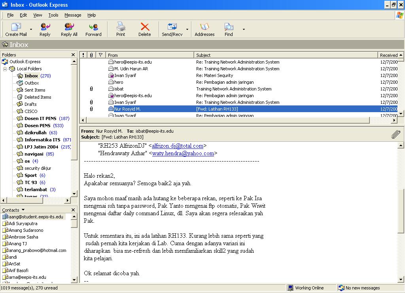
Task: Sort messages by attachment column icon
Action: pos(91,55)
